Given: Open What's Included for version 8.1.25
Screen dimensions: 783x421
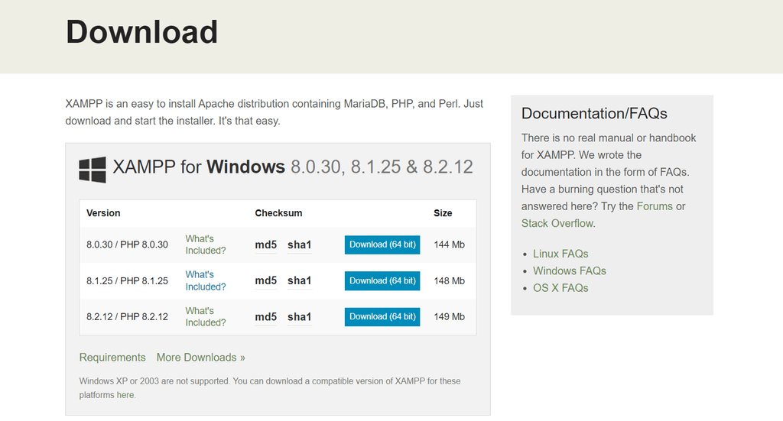Looking at the screenshot, I should pos(205,281).
